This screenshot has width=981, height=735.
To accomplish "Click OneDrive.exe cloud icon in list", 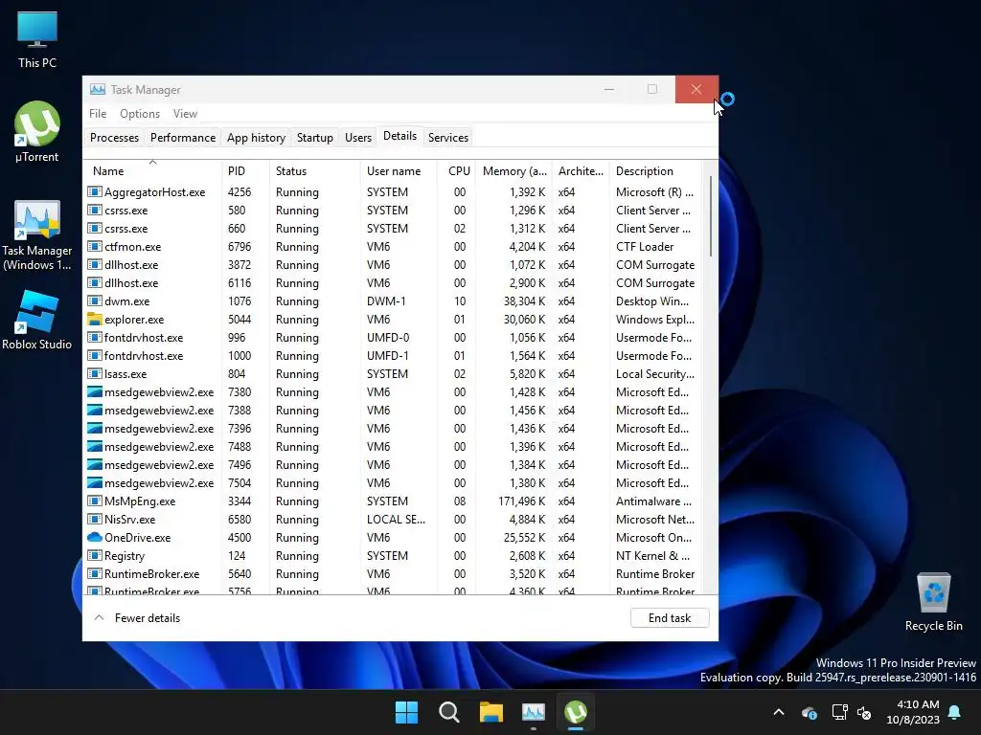I will click(95, 538).
